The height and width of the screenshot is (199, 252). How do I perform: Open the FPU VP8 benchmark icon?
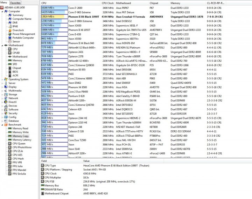click(x=10, y=162)
